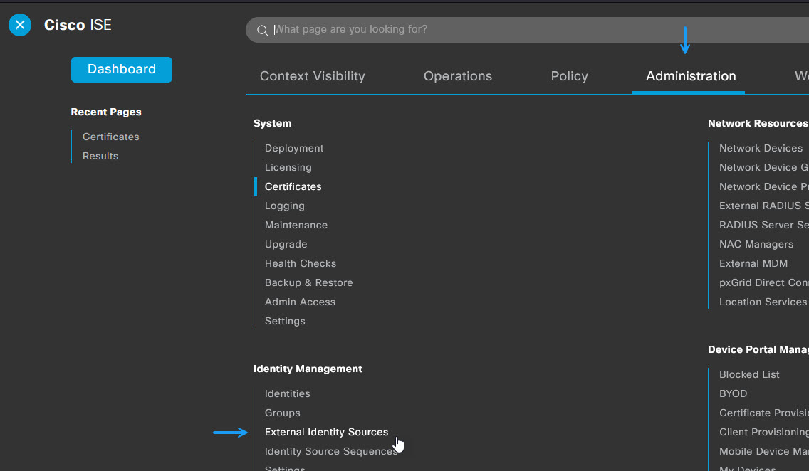
Task: Open the Logging page
Action: pos(284,206)
